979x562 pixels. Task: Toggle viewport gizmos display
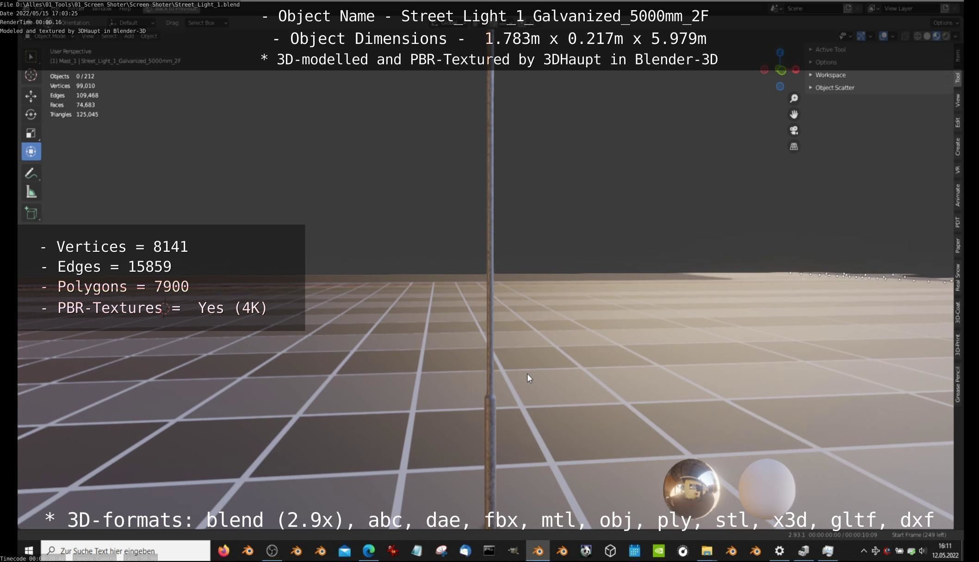pyautogui.click(x=861, y=36)
